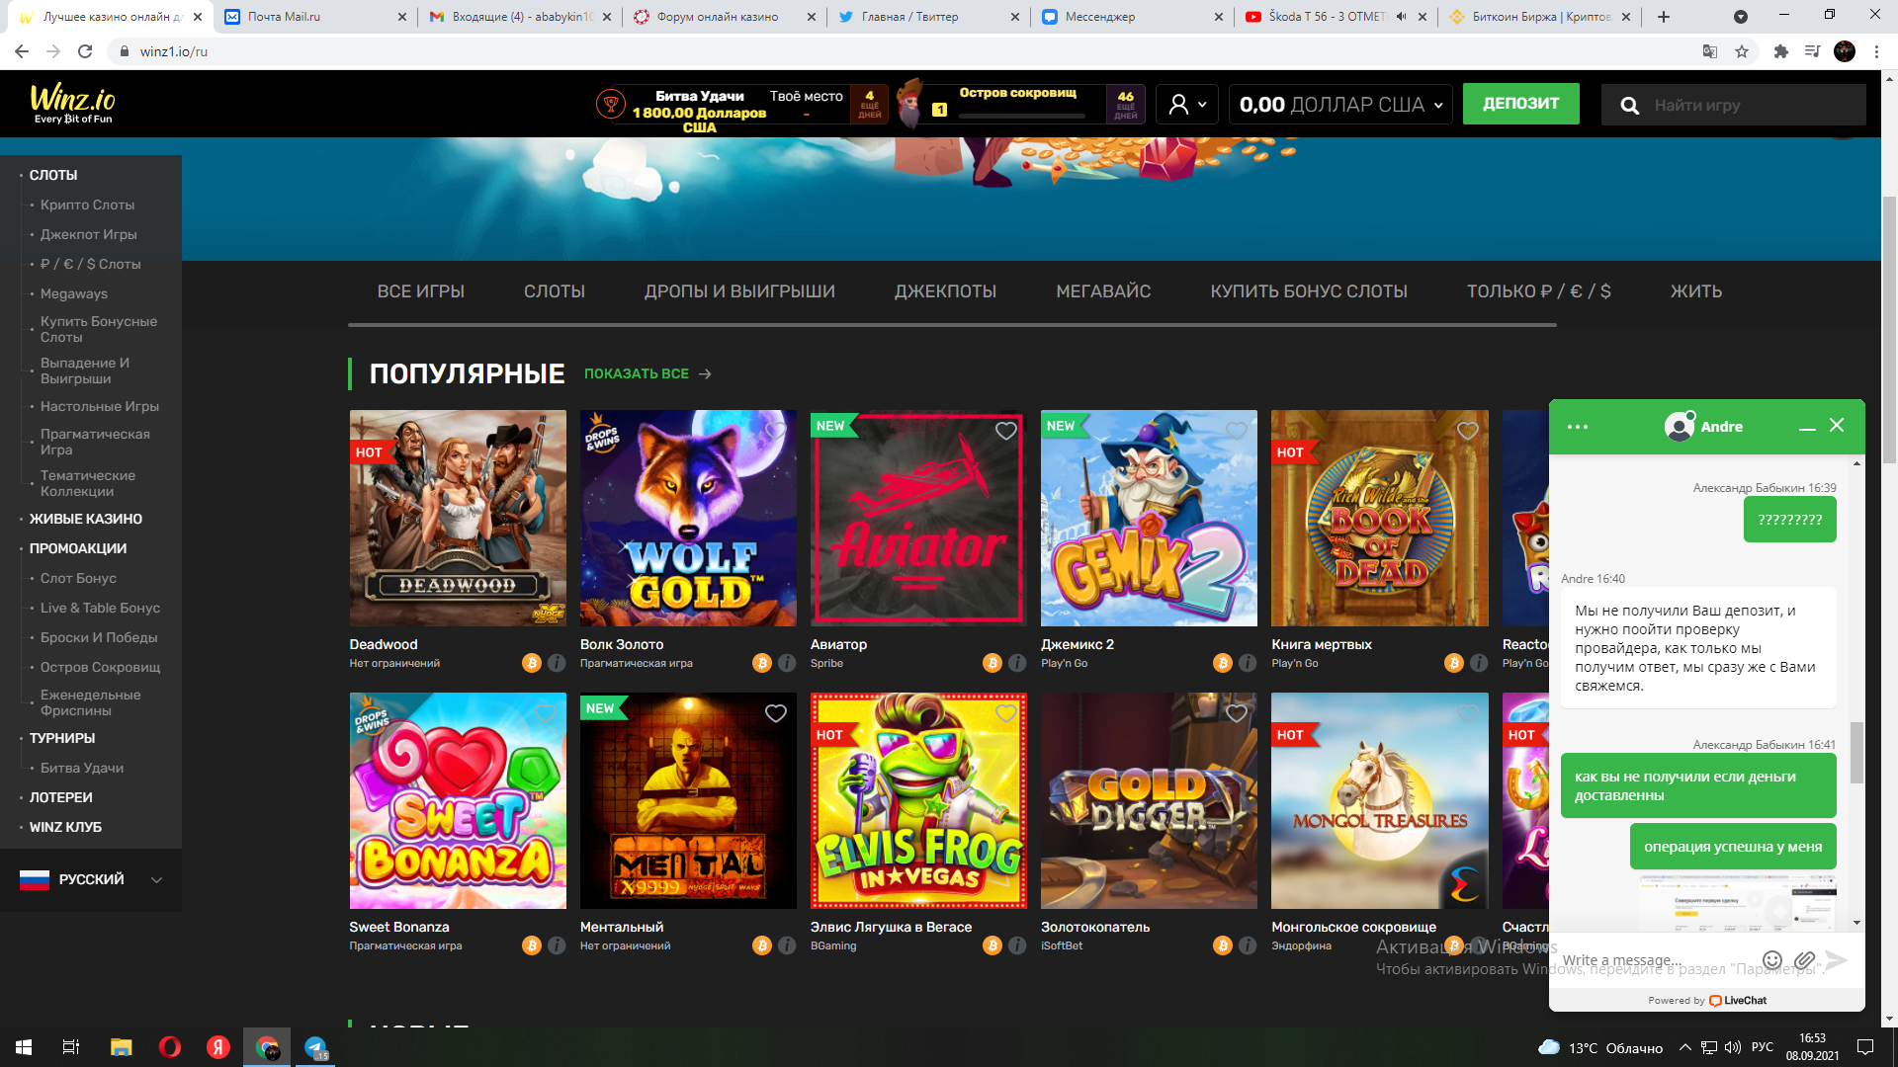The width and height of the screenshot is (1898, 1067).
Task: Send chat message arrow button
Action: click(x=1837, y=960)
